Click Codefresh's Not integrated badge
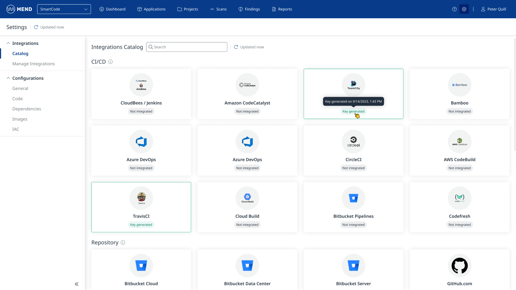516x290 pixels. point(460,225)
